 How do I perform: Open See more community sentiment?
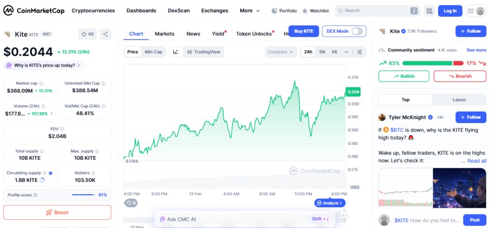click(476, 50)
